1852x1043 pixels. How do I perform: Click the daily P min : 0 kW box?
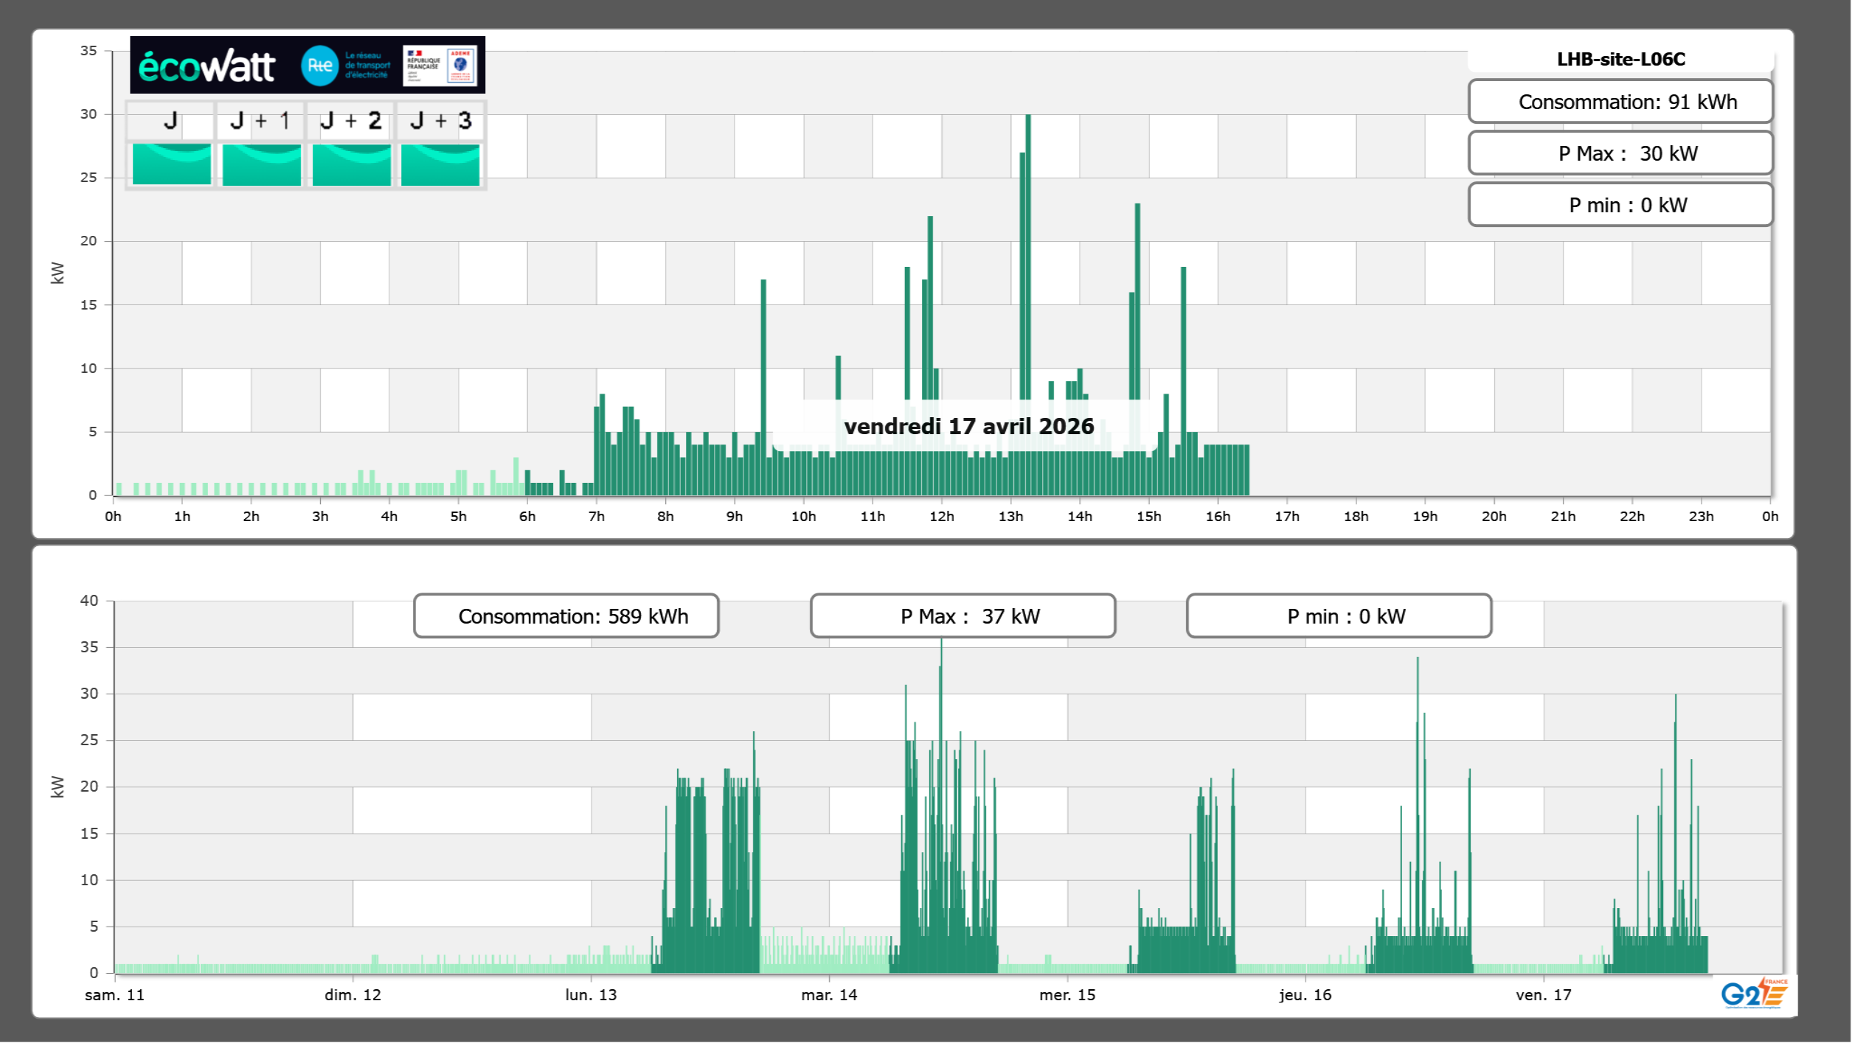tap(1620, 205)
